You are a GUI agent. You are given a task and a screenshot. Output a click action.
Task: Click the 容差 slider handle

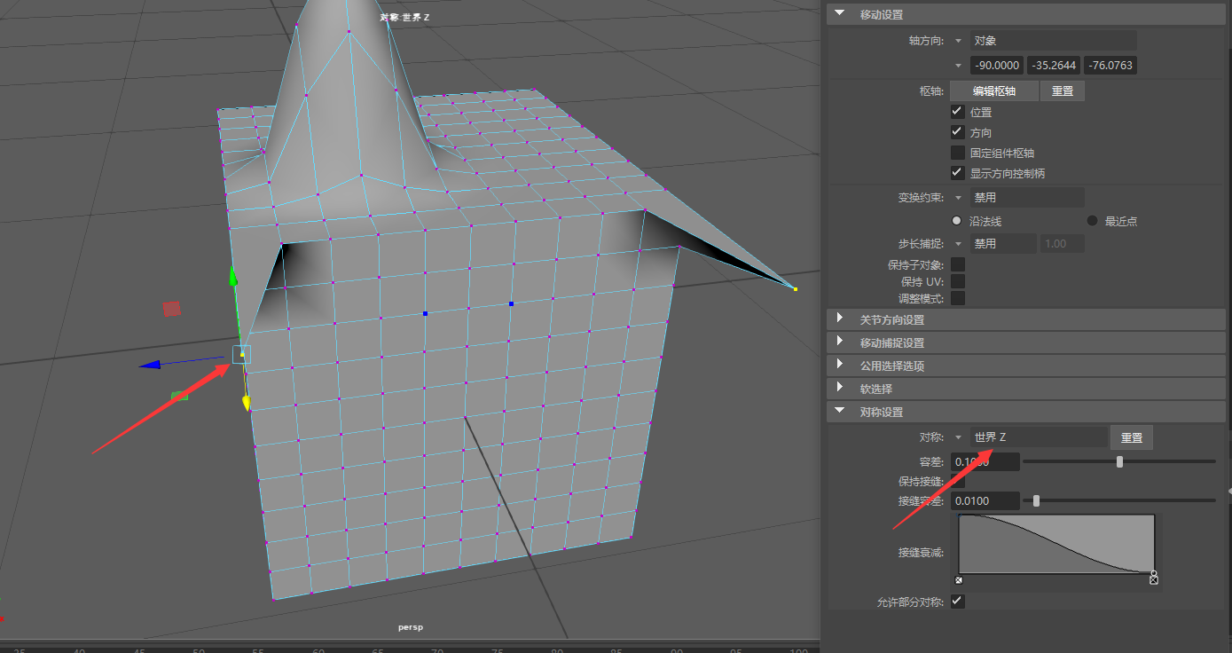[1119, 460]
